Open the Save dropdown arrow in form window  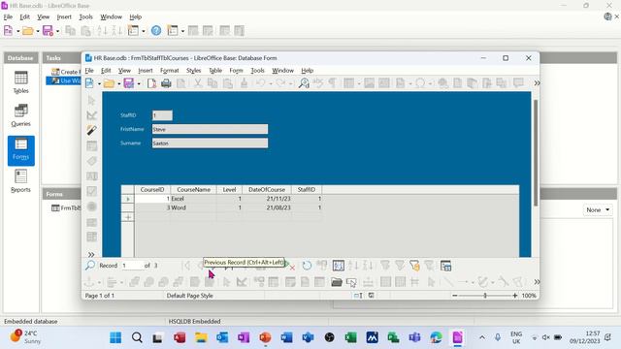pos(139,83)
